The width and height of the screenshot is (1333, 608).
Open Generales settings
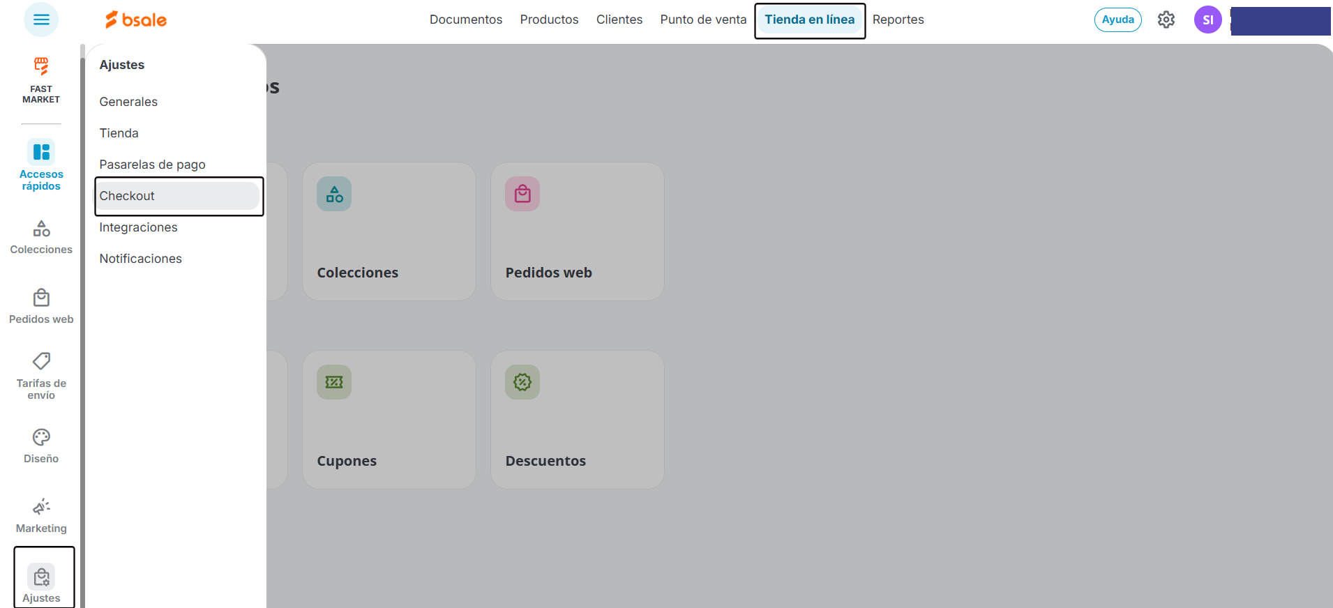coord(128,102)
